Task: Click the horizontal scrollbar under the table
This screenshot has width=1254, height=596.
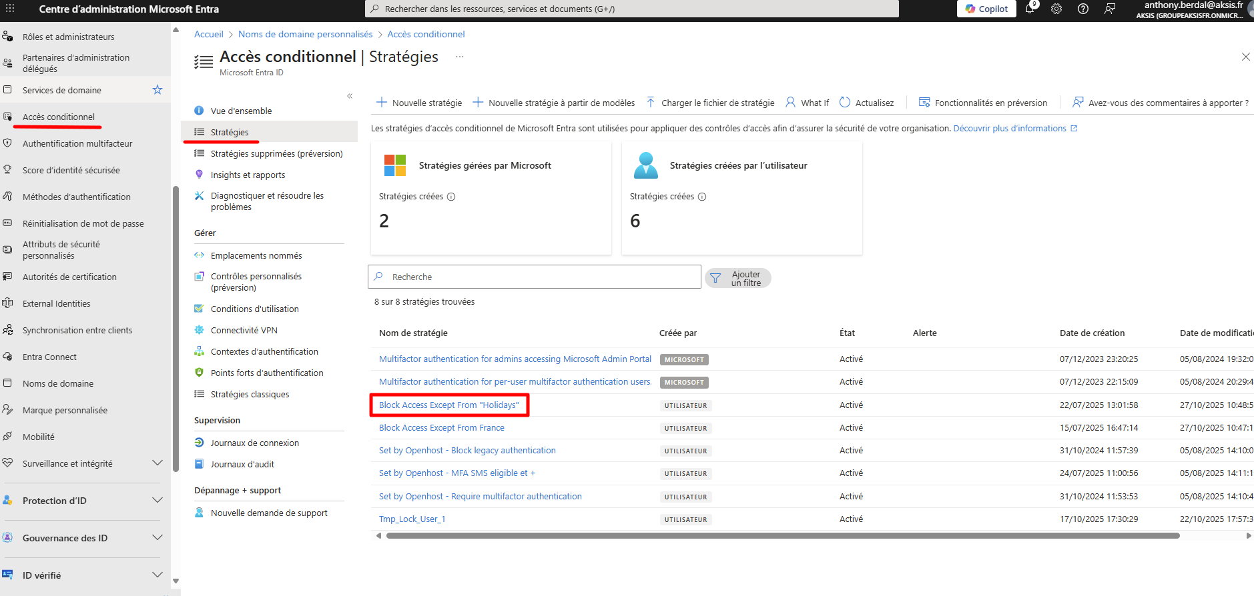Action: click(783, 535)
